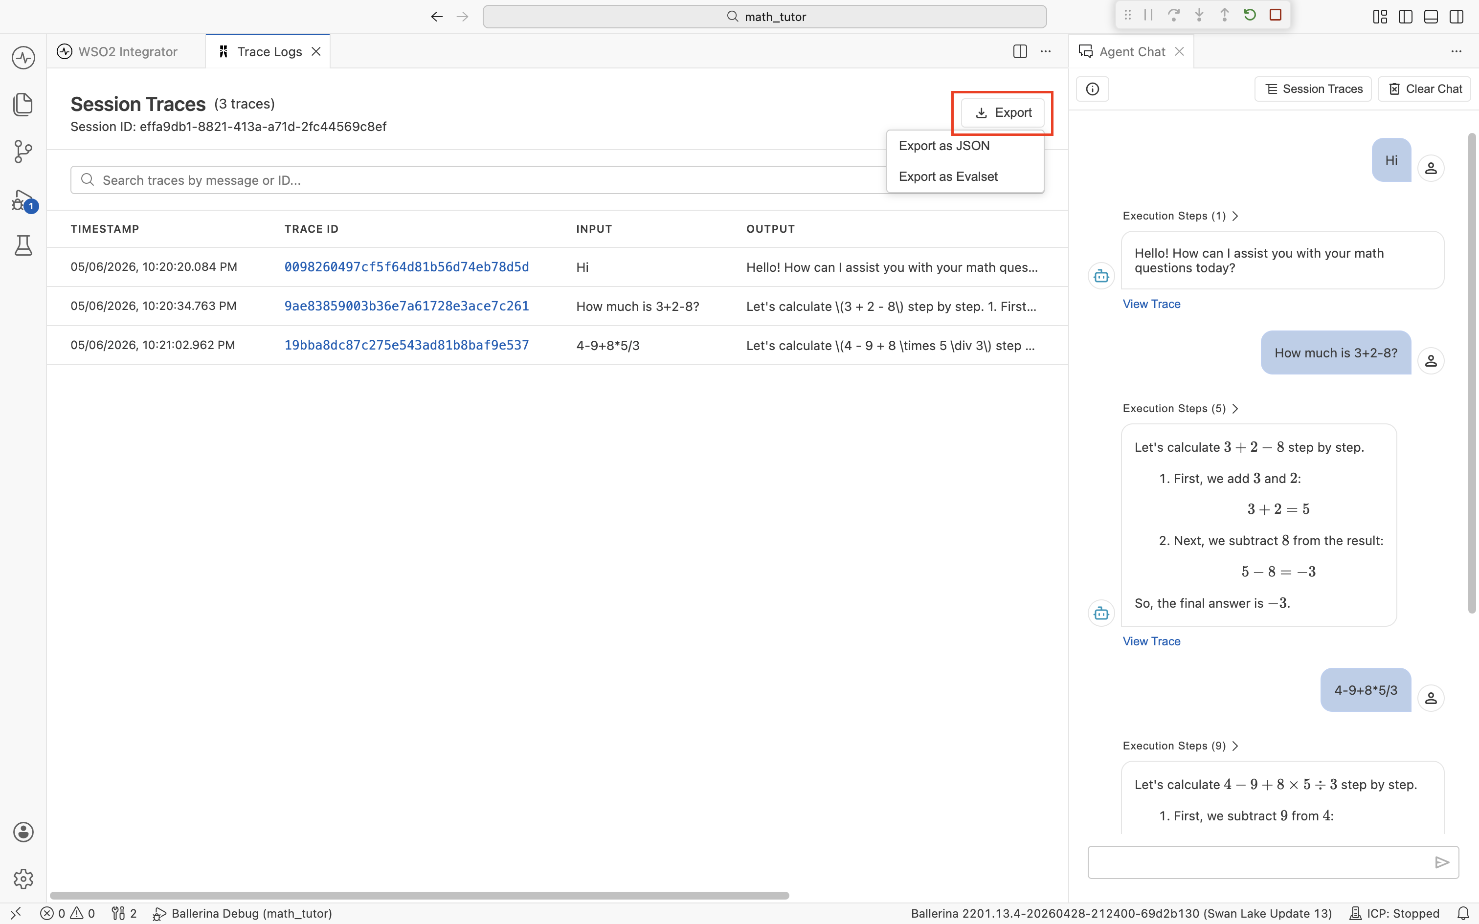The image size is (1479, 924).
Task: Click the Trace Logs horizontal scrollbar
Action: [419, 895]
